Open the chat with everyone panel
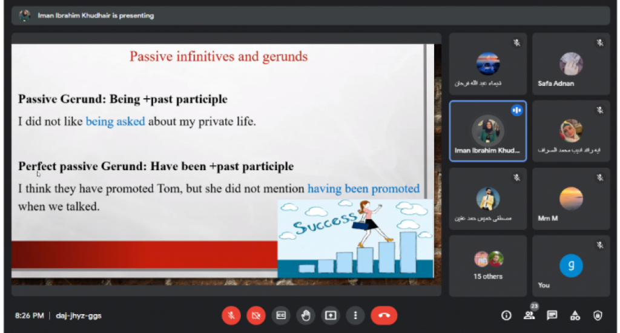This screenshot has width=620, height=333. click(552, 315)
